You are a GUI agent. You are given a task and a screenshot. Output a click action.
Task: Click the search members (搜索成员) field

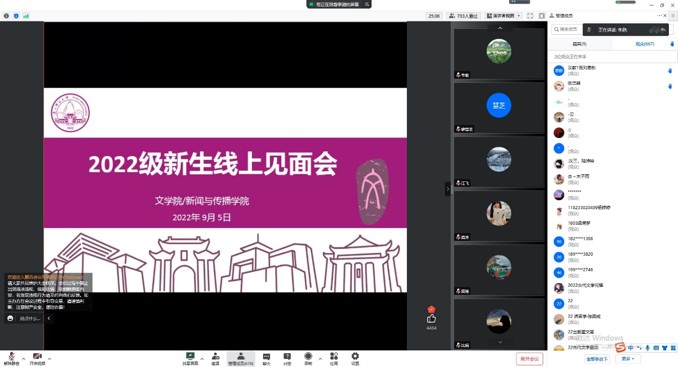point(568,29)
